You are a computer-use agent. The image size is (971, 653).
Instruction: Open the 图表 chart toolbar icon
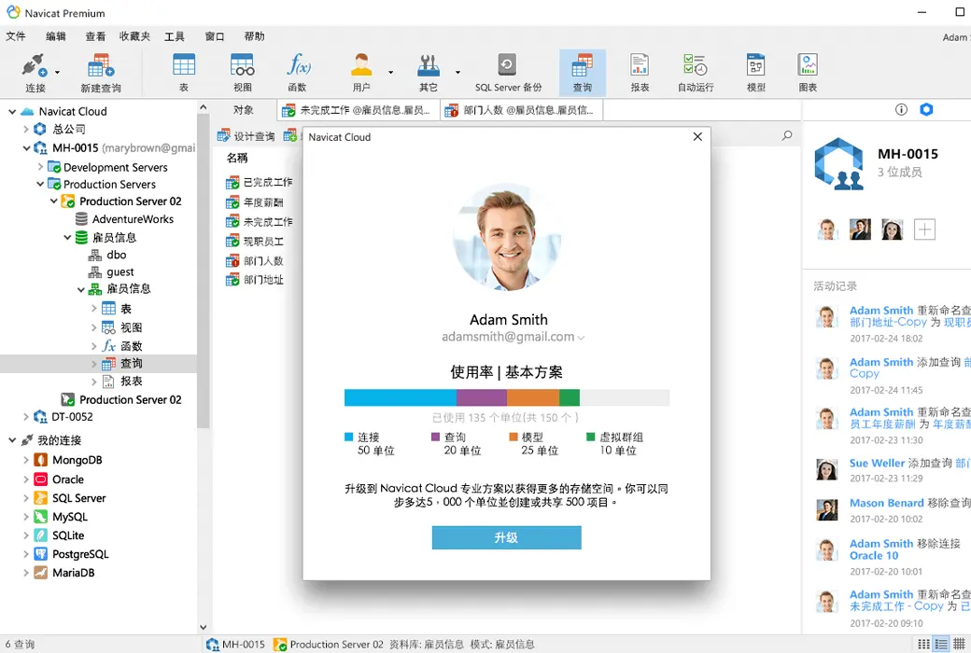click(x=808, y=73)
